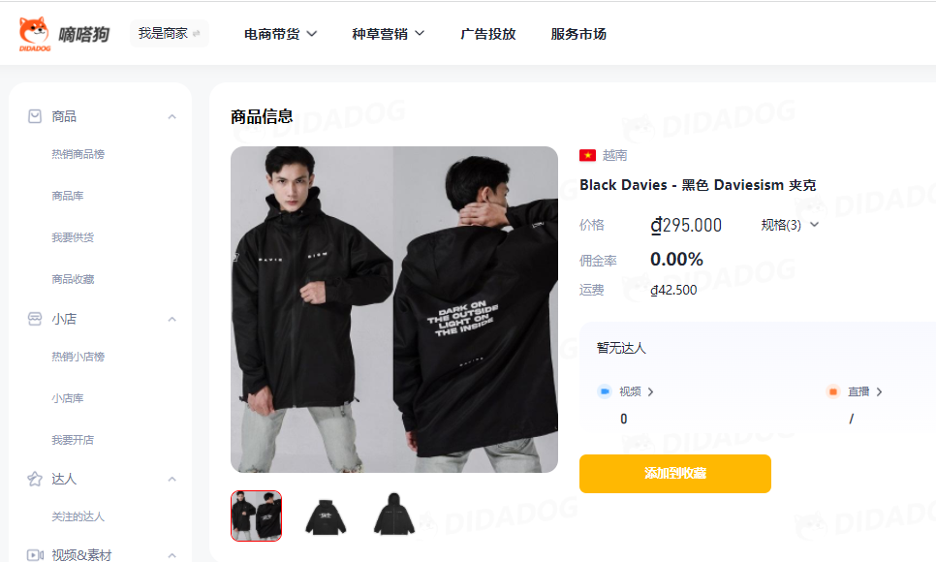Select the second jacket thumbnail

(x=326, y=516)
